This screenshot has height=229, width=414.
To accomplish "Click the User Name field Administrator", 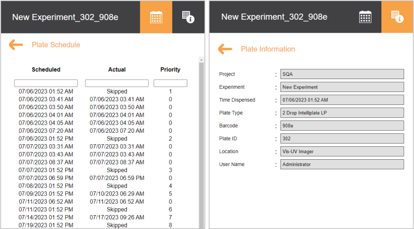I will click(342, 164).
